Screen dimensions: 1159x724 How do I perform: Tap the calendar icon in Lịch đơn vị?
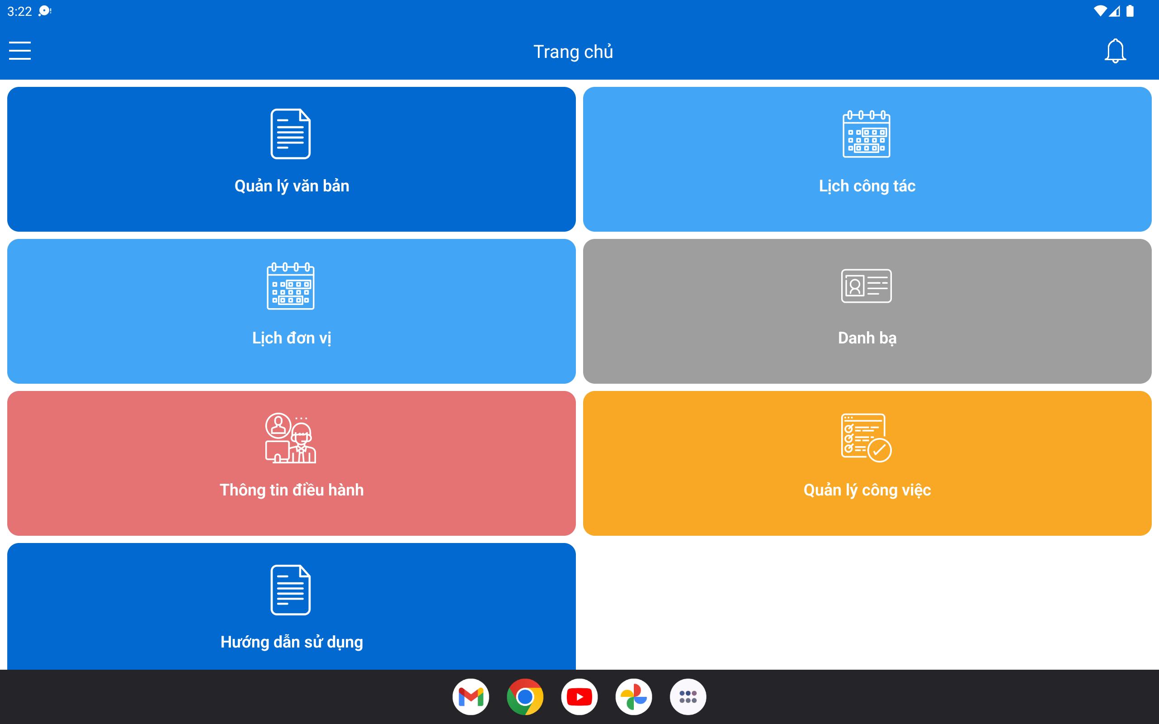291,286
